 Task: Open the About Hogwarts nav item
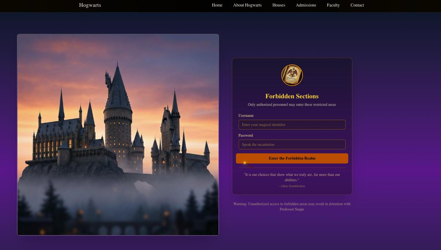click(247, 5)
